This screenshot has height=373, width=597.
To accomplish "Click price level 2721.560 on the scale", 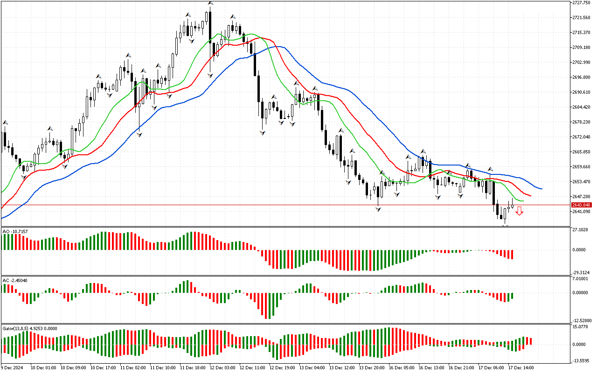I will (581, 17).
